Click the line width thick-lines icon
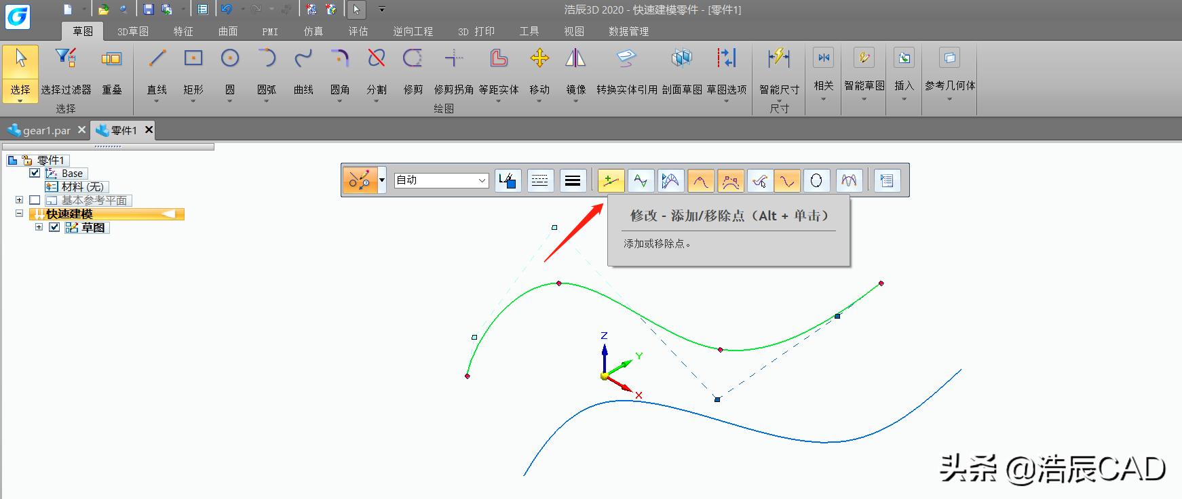The image size is (1182, 499). coord(573,180)
